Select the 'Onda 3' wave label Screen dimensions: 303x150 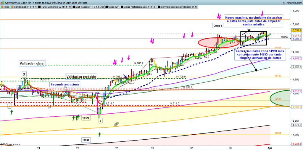point(218,26)
